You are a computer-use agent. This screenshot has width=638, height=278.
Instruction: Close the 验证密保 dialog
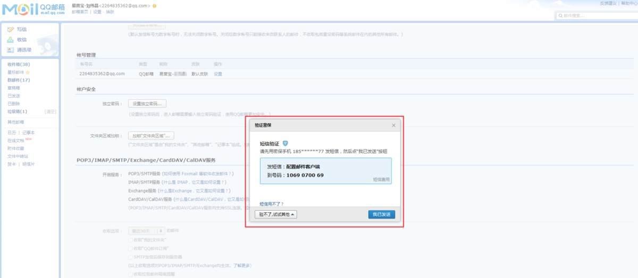[x=393, y=125]
